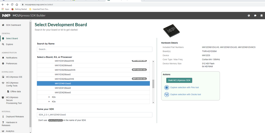Click the Clocks tool waveform icon
This screenshot has width=265, height=133.
point(167,94)
